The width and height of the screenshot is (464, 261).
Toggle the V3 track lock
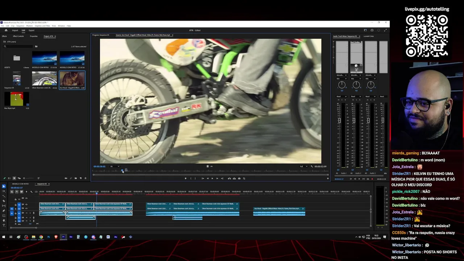point(16,199)
